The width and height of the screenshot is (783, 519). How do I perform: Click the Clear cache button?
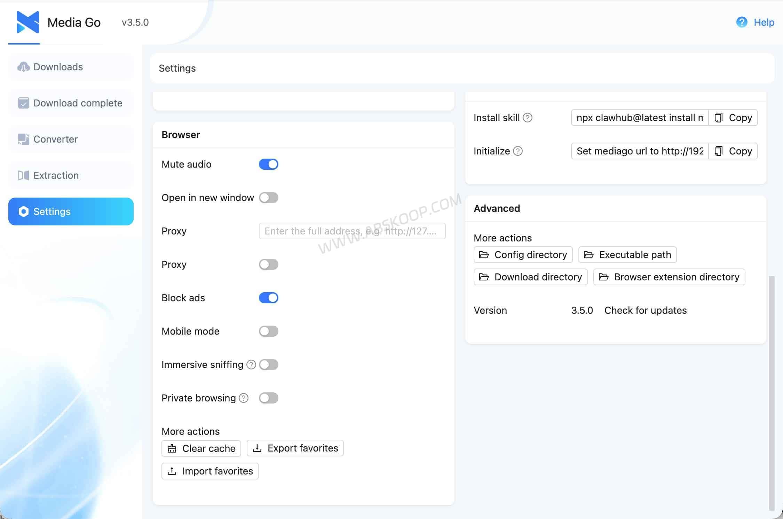[201, 448]
